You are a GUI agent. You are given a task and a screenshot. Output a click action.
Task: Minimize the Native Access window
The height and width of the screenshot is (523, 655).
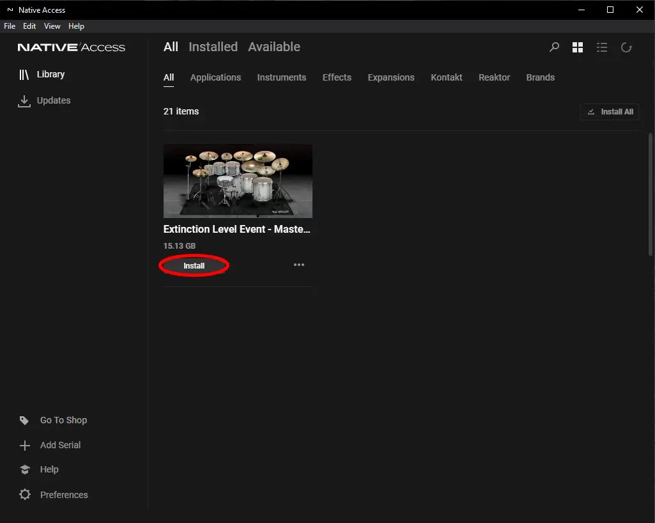[581, 10]
